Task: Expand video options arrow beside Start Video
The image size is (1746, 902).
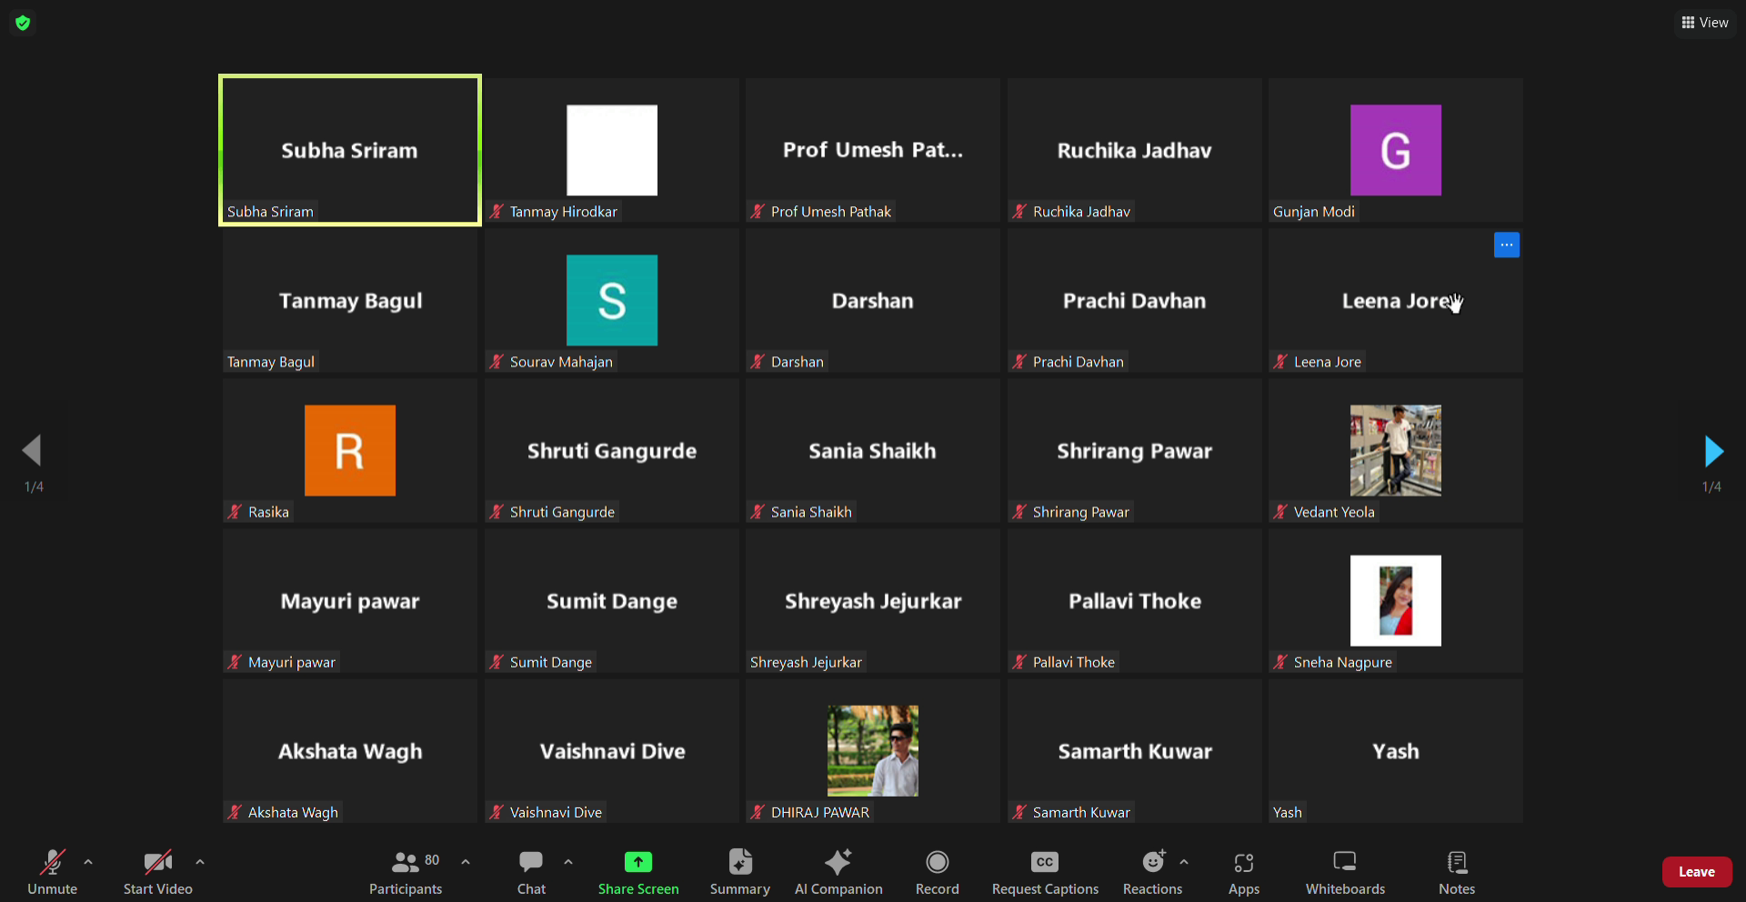Action: tap(200, 861)
